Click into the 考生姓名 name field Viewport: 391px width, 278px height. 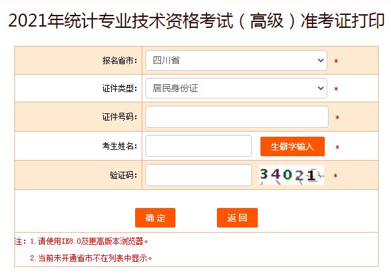(x=198, y=146)
